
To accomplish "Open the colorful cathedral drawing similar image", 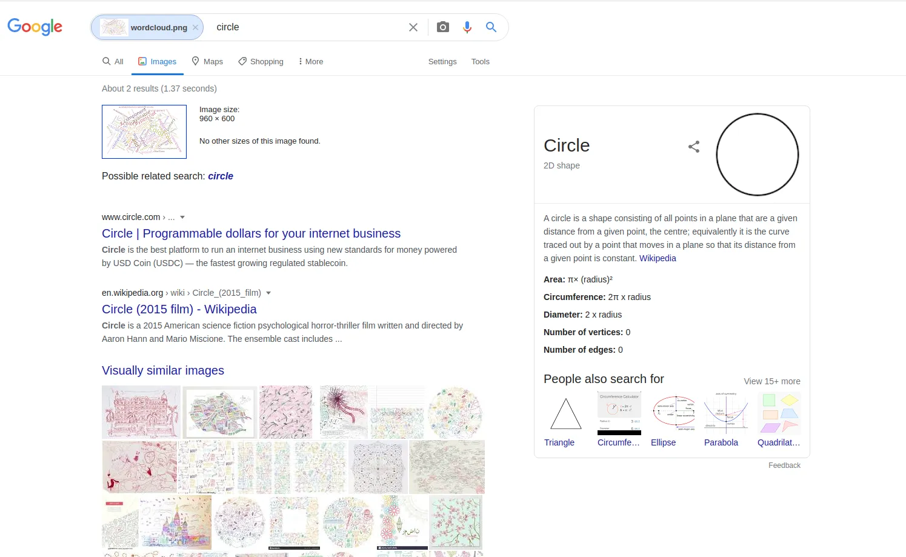I will click(176, 522).
